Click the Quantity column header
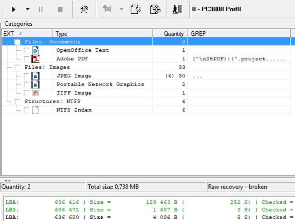Screen dimensions: 295x221 coord(170,33)
